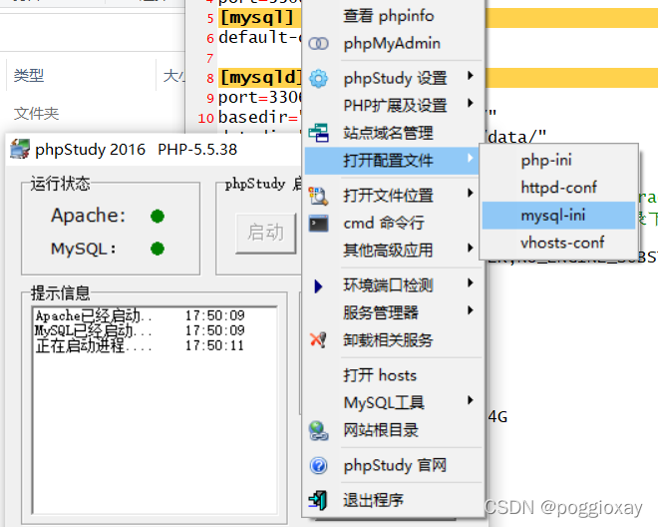Viewport: 658px width, 527px height.
Task: Click the 文件夹 type cell
Action: [36, 114]
